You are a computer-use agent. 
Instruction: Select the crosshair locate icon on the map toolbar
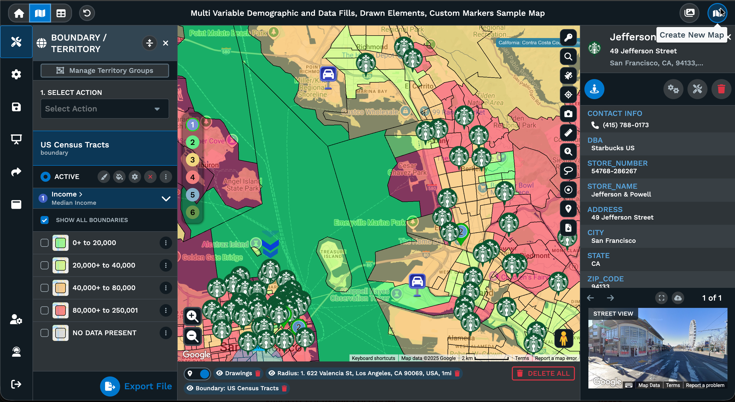tap(568, 95)
